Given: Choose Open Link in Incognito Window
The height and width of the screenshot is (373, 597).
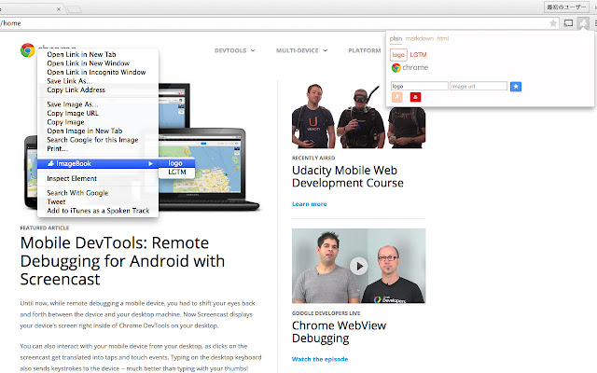Looking at the screenshot, I should pyautogui.click(x=98, y=72).
